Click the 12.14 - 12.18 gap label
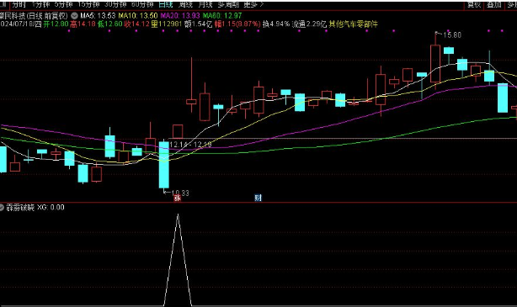 coord(190,145)
